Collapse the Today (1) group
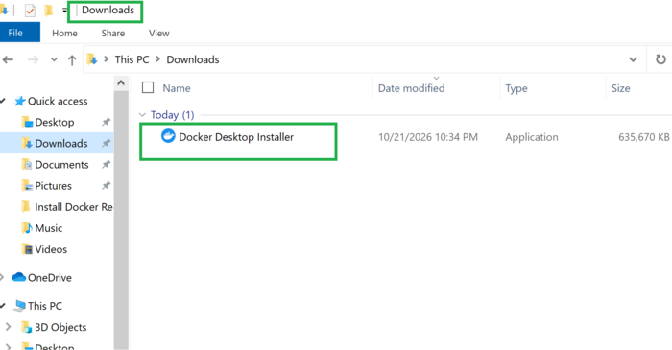The width and height of the screenshot is (672, 350). [142, 115]
